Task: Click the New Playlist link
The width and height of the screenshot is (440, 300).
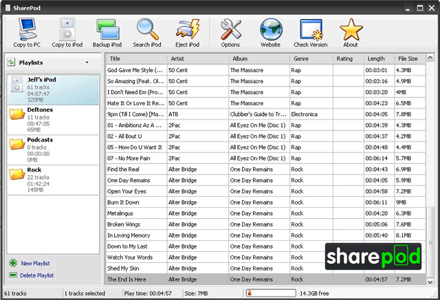Action: pyautogui.click(x=35, y=264)
